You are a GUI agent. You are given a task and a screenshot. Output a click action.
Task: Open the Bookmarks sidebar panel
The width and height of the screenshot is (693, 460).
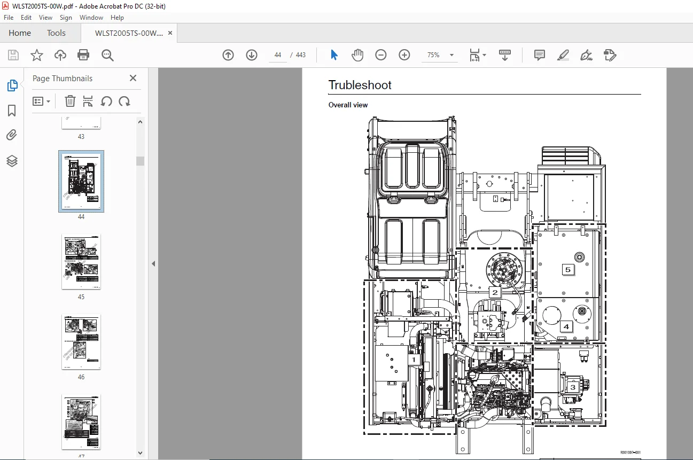(12, 111)
